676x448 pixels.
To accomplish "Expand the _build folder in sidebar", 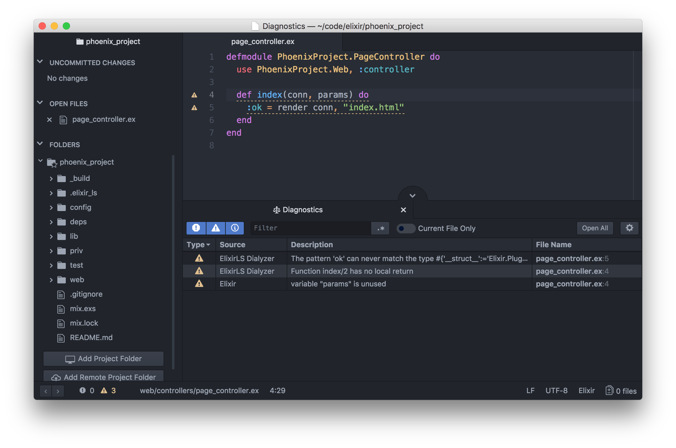I will coord(51,177).
